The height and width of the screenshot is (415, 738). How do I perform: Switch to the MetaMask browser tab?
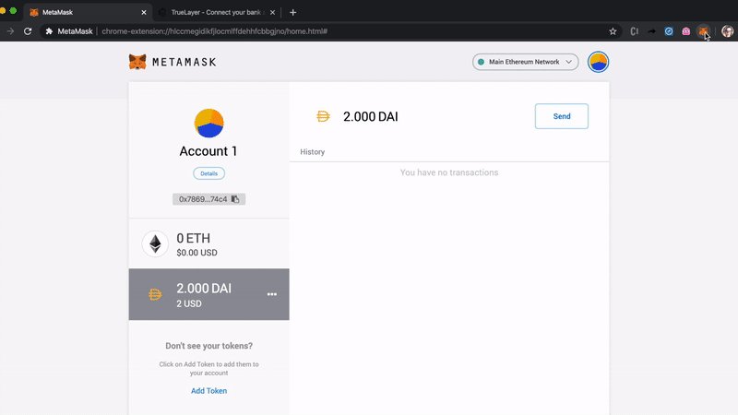(x=87, y=12)
